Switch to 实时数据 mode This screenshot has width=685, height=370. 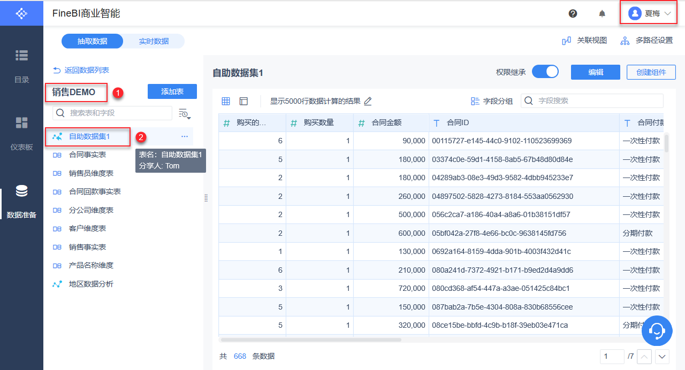click(x=154, y=41)
